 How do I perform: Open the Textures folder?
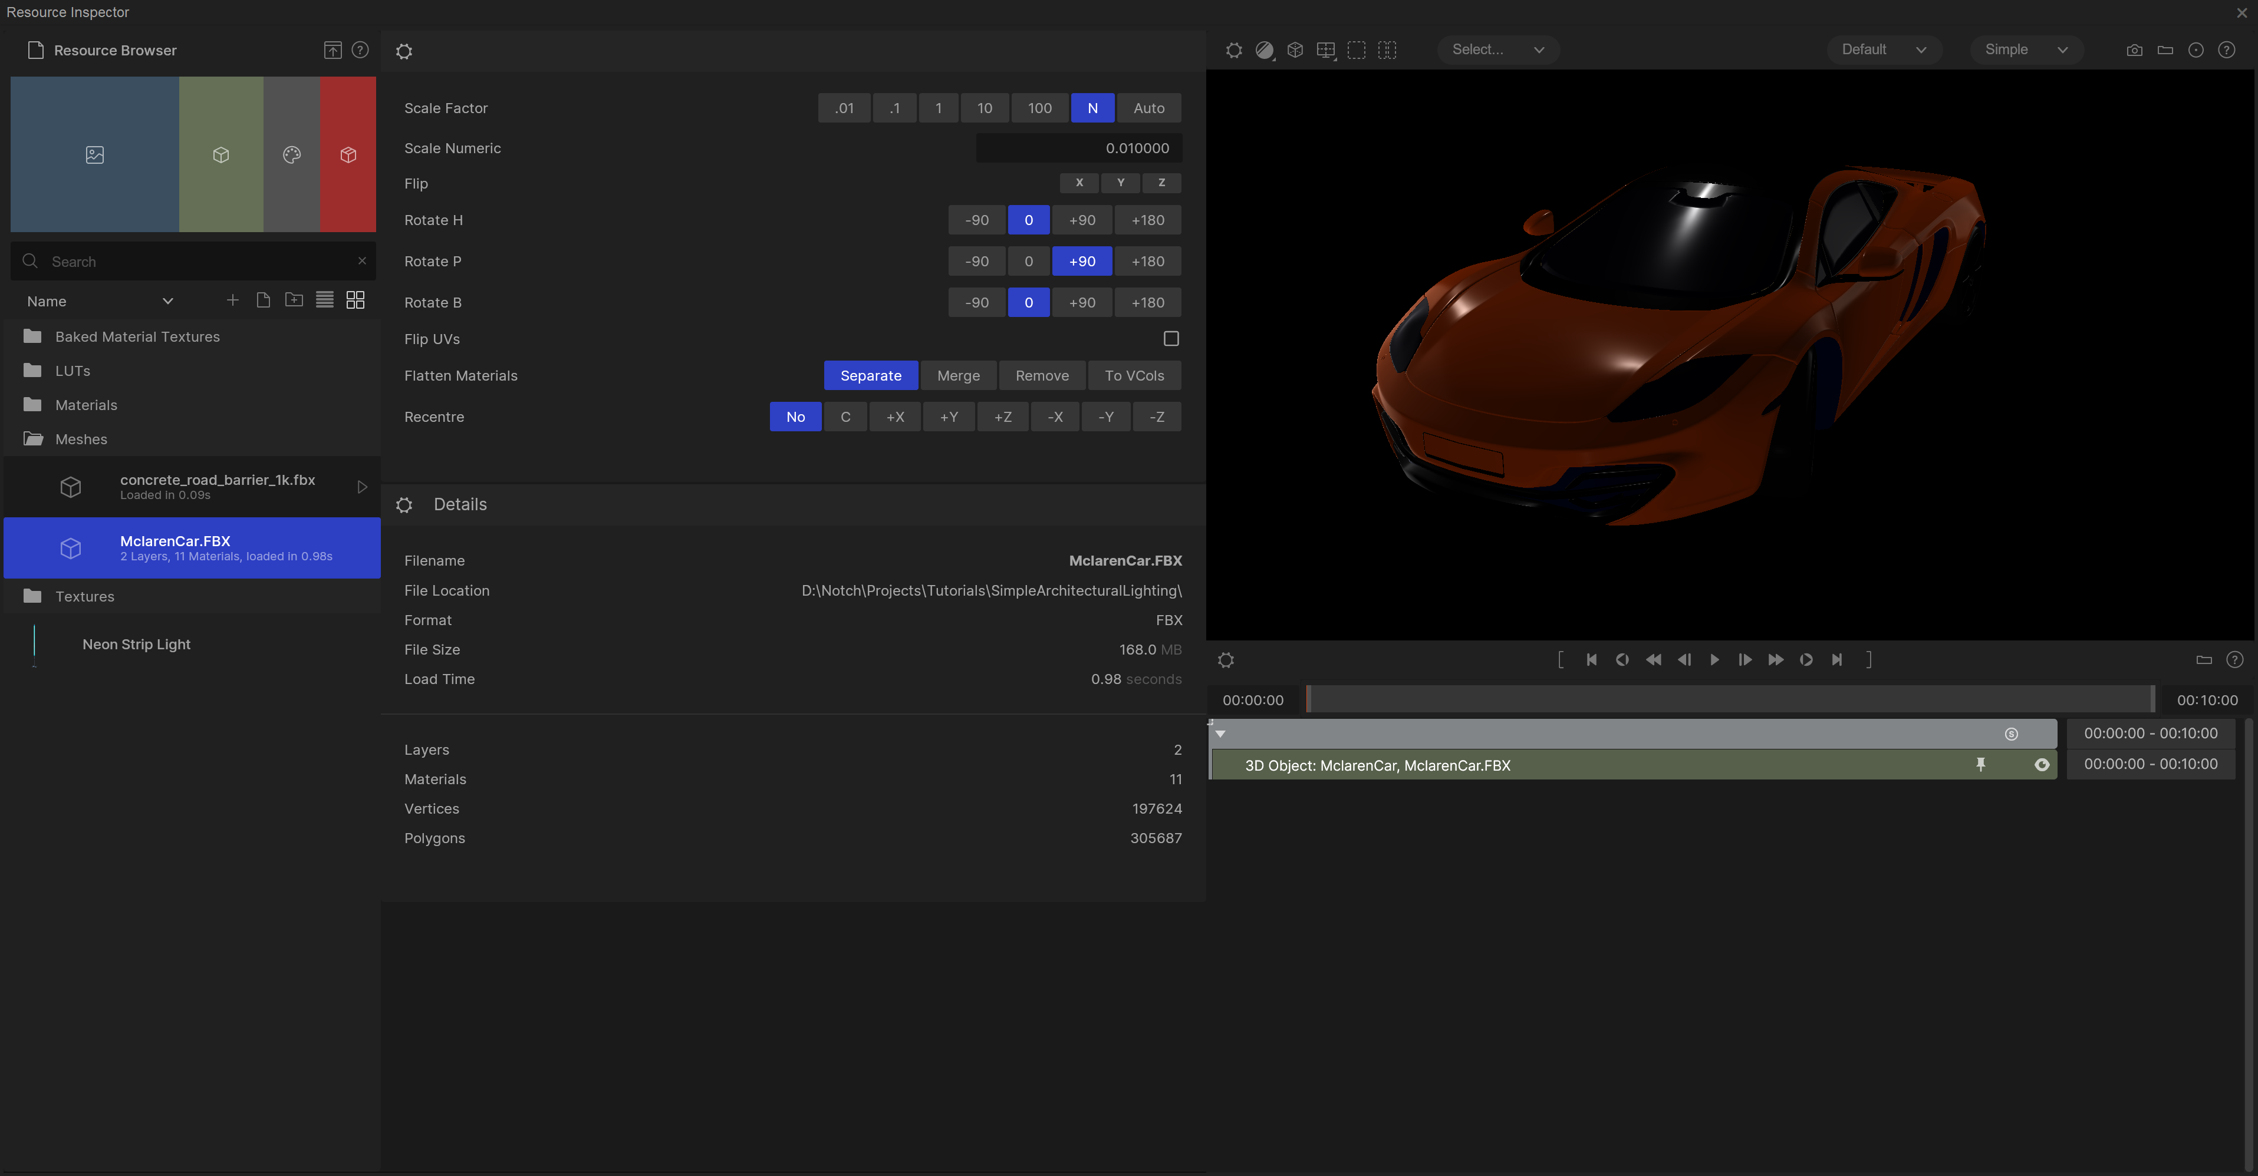click(84, 596)
